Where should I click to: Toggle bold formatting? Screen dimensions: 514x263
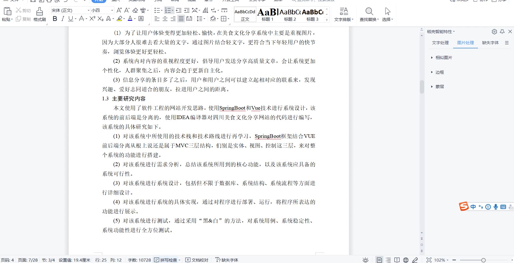click(x=55, y=19)
